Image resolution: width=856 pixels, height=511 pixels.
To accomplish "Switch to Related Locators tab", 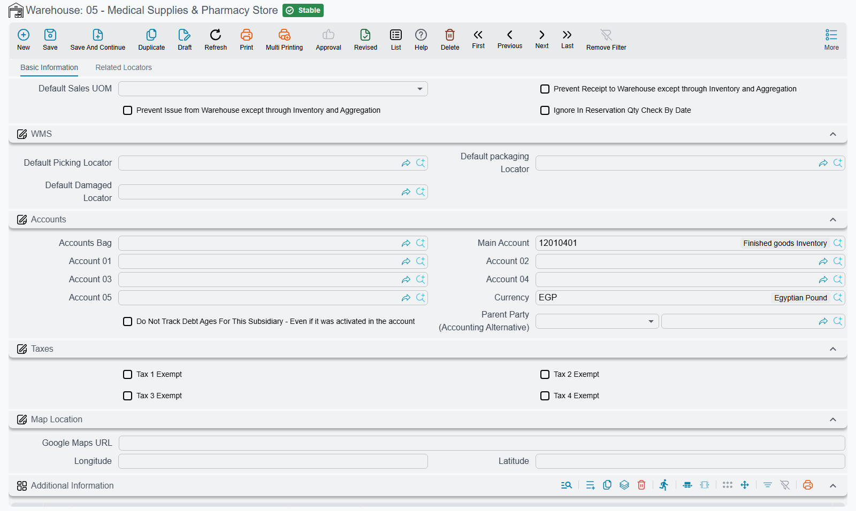I will pyautogui.click(x=124, y=67).
